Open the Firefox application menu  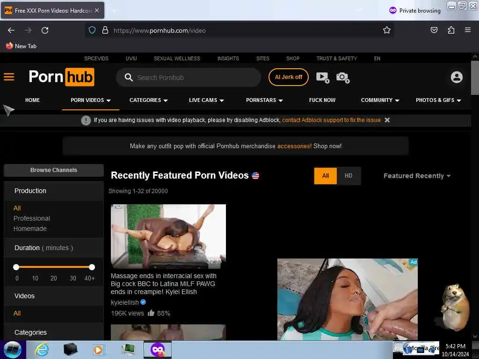click(x=468, y=30)
